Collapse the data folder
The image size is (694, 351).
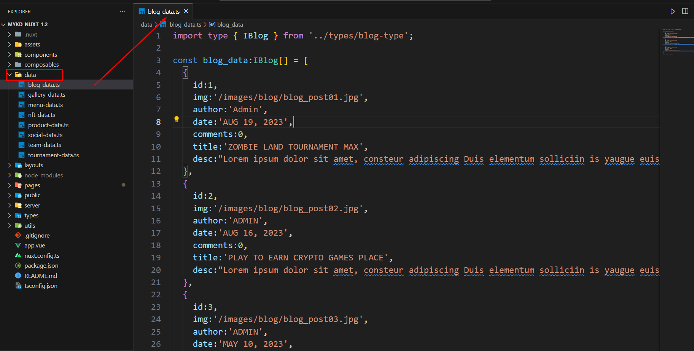[x=30, y=75]
